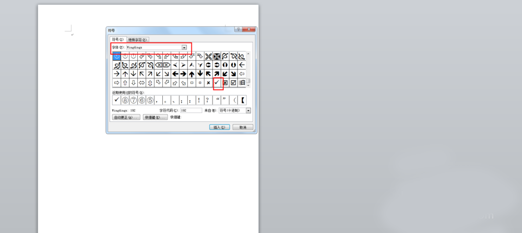Select the boxed check mark symbol
Image resolution: width=522 pixels, height=233 pixels.
[233, 83]
